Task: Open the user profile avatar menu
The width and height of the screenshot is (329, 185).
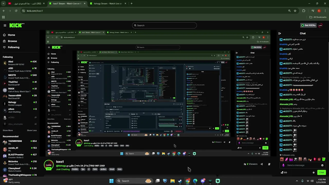Action: point(320,25)
